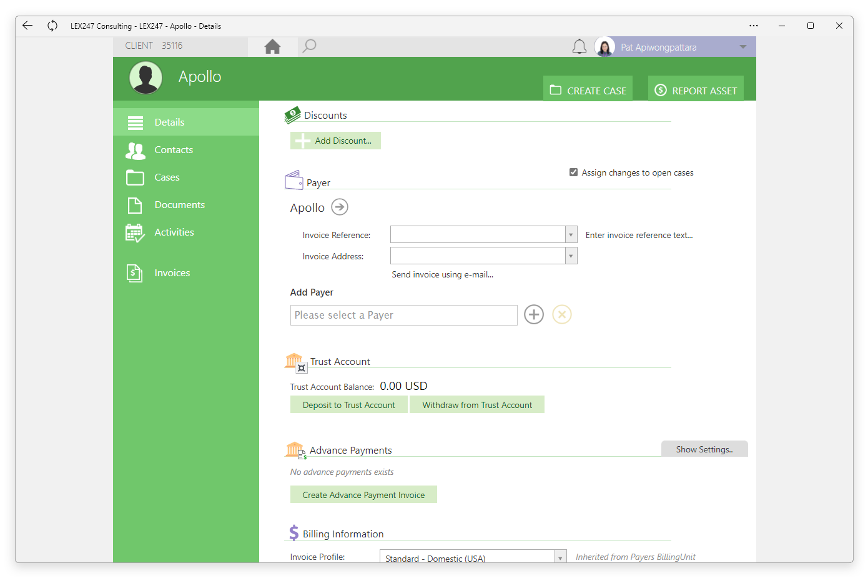Select the Details menu item
868x578 pixels.
(x=186, y=122)
